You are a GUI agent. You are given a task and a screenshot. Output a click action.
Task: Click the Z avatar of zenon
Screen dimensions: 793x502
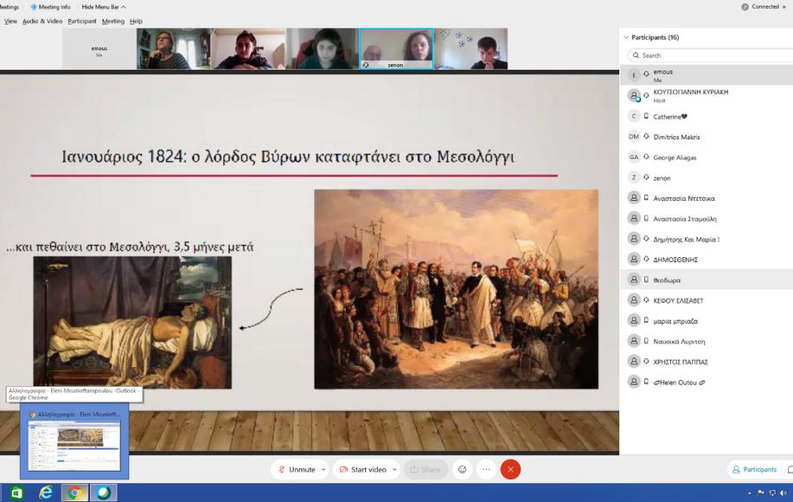(634, 177)
